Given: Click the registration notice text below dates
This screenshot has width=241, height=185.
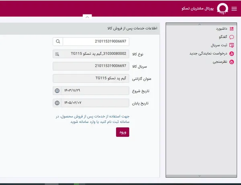Looking at the screenshot, I should click(92, 119).
